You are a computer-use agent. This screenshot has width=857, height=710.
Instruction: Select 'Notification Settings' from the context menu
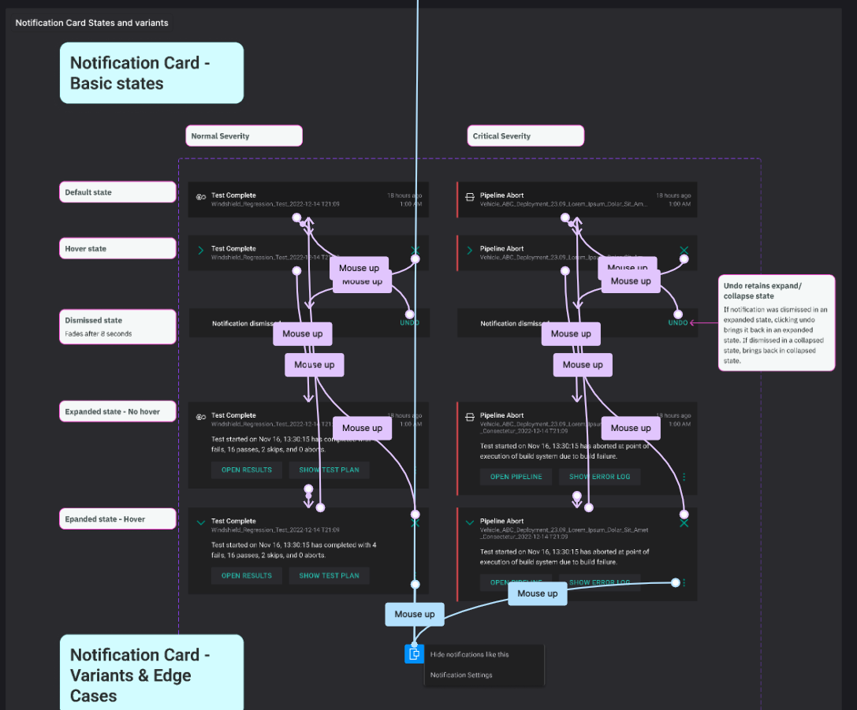(x=461, y=675)
